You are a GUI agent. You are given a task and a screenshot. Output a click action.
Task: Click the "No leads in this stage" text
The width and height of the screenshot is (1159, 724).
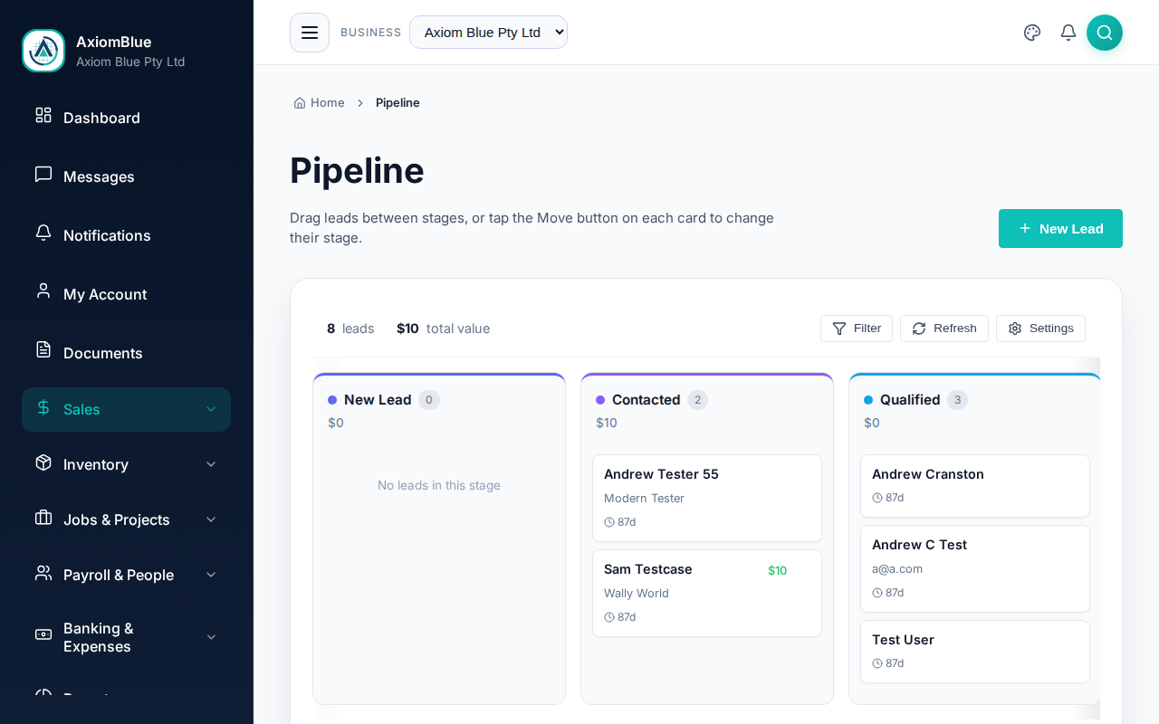pos(439,485)
